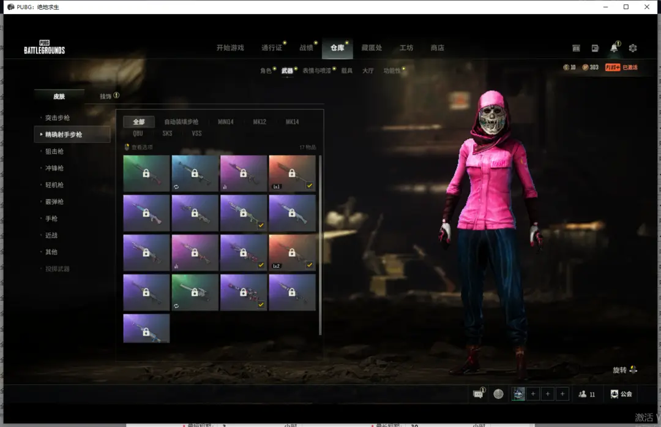
Task: Toggle the checkmark on fourth-row third purple skin
Action: tap(261, 304)
